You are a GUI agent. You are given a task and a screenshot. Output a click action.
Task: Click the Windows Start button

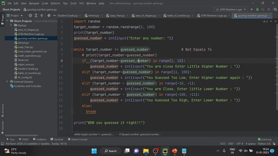[x=94, y=151]
